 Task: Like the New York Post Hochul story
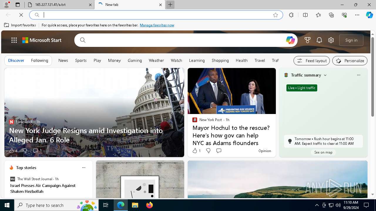click(x=195, y=151)
